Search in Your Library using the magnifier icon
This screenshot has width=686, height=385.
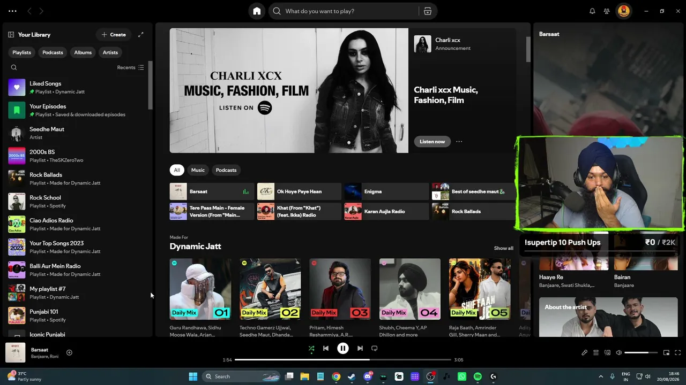(x=14, y=67)
